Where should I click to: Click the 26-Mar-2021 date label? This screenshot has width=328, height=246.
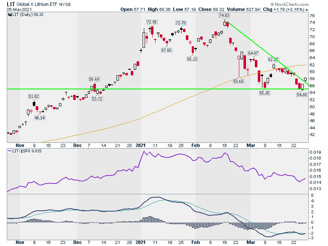(x=19, y=9)
